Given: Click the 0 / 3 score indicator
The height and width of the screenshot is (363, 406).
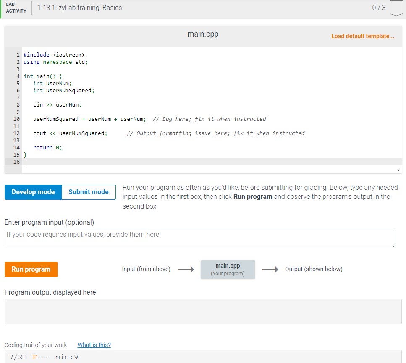Looking at the screenshot, I should (x=379, y=7).
